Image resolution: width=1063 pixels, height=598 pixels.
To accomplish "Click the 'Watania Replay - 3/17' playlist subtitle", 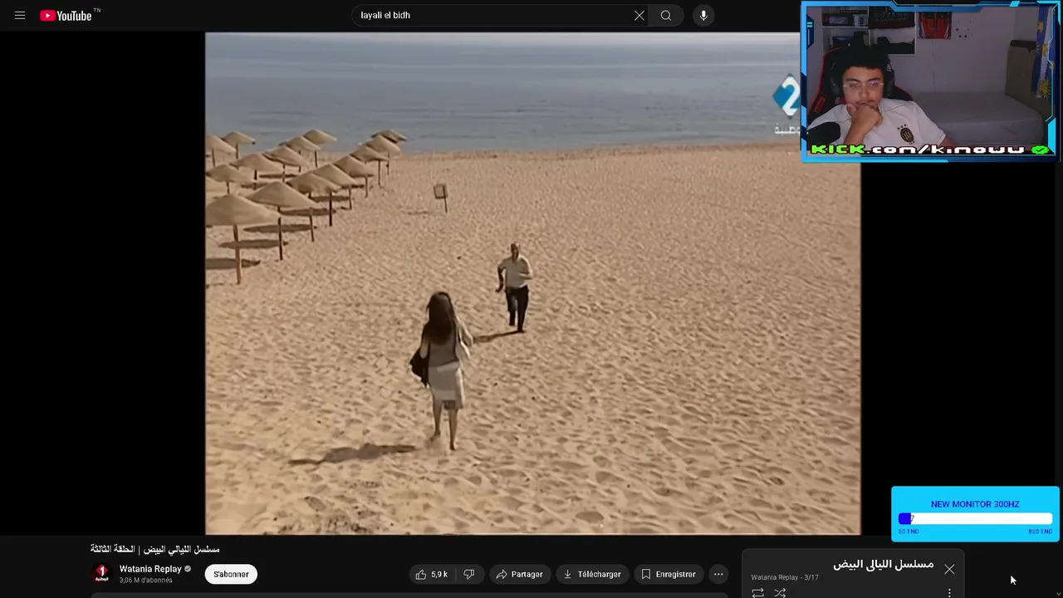I will point(785,577).
